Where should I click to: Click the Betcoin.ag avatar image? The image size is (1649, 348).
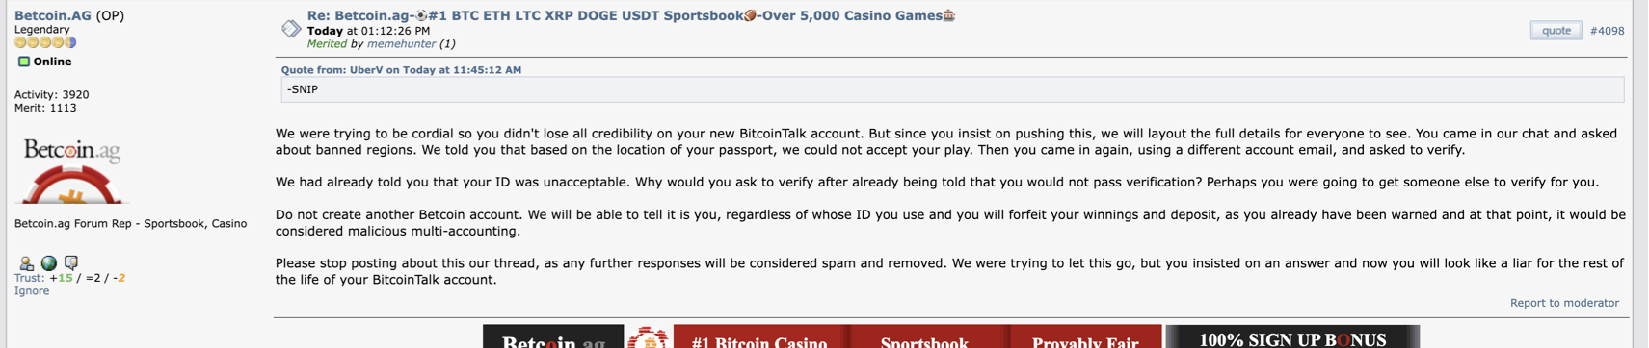[72, 170]
